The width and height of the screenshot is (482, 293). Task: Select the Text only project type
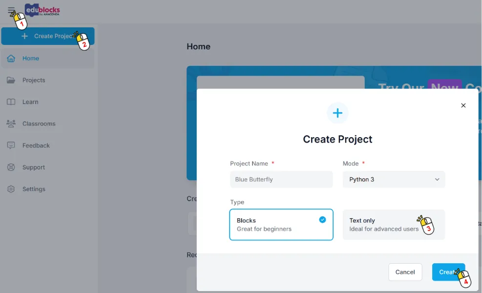[381, 225]
